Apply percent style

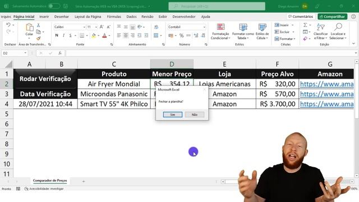(x=182, y=35)
